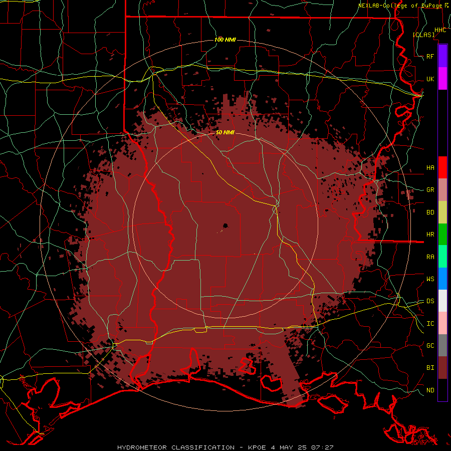Click the HR legend label
Screen dimensions: 451x451
tap(430, 235)
